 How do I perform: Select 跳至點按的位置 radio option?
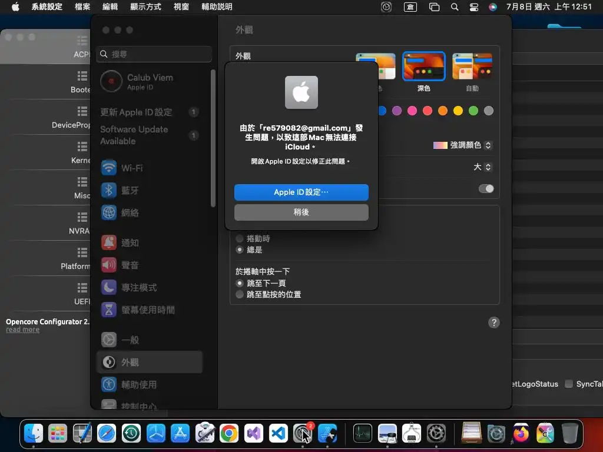(x=240, y=294)
